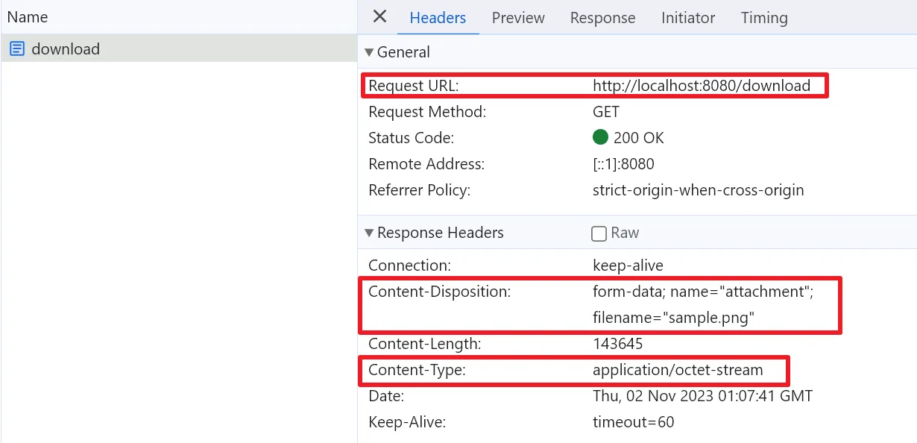The image size is (917, 443).
Task: Enable the Raw headers checkbox
Action: (599, 233)
